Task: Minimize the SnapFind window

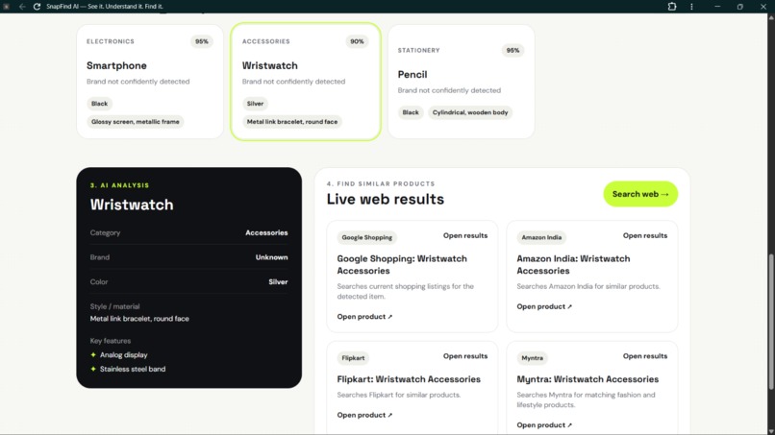Action: pos(717,7)
